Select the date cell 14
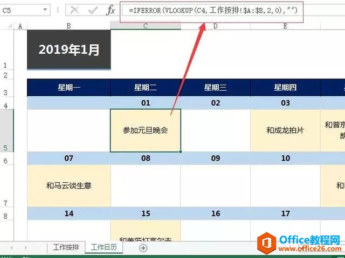The width and height of the screenshot is (345, 258). click(x=68, y=213)
